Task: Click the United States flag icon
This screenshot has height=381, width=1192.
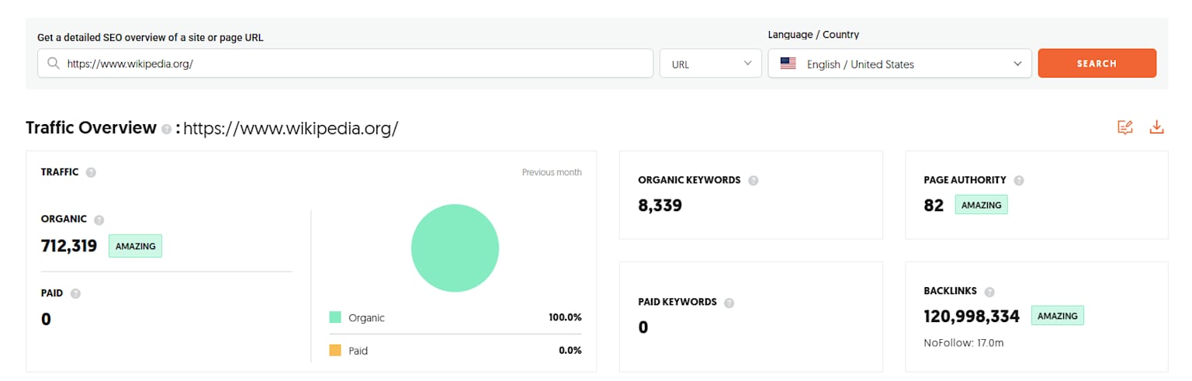Action: 788,64
